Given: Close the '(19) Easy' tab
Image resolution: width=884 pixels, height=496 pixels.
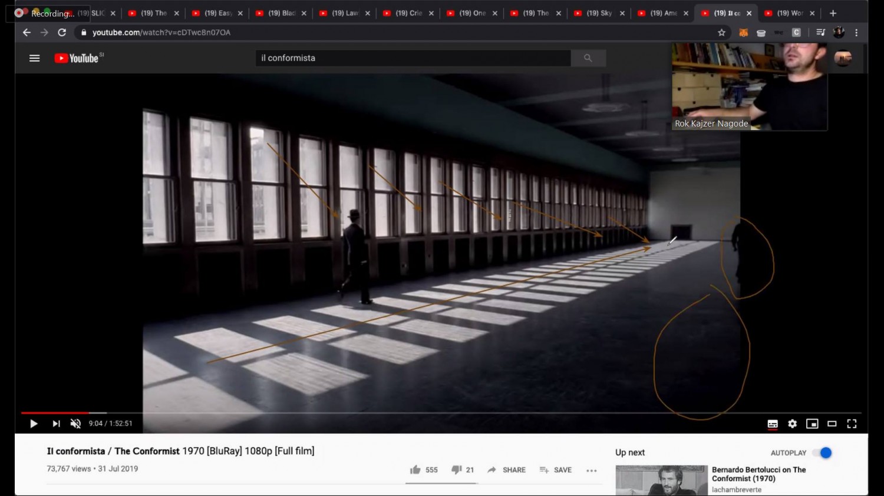Looking at the screenshot, I should pos(240,13).
